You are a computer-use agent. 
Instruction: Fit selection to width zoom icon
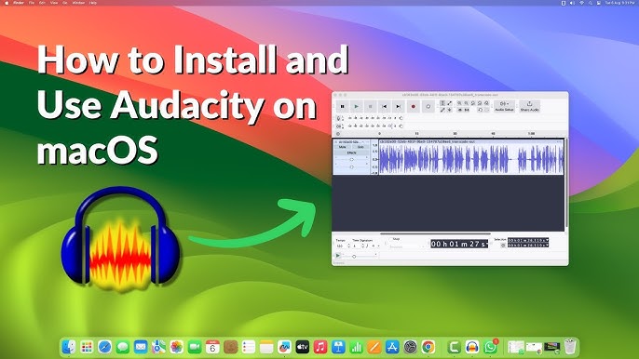(473, 103)
